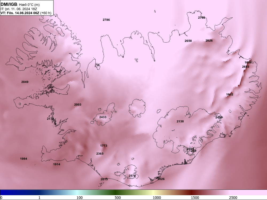Click the 1984 value on the map
The image size is (267, 200).
point(23,159)
